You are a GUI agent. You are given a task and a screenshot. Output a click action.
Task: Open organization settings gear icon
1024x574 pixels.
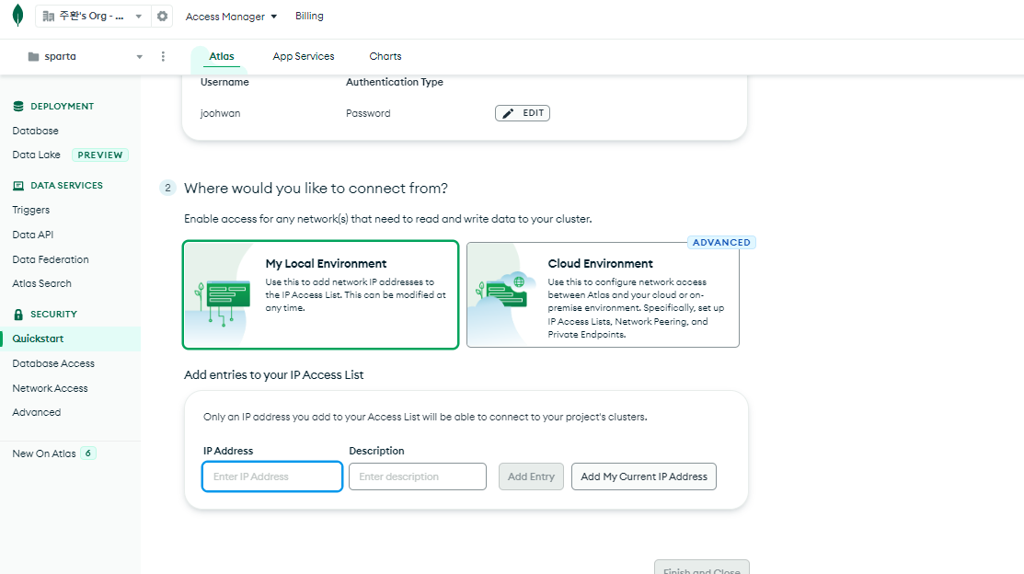pos(162,16)
